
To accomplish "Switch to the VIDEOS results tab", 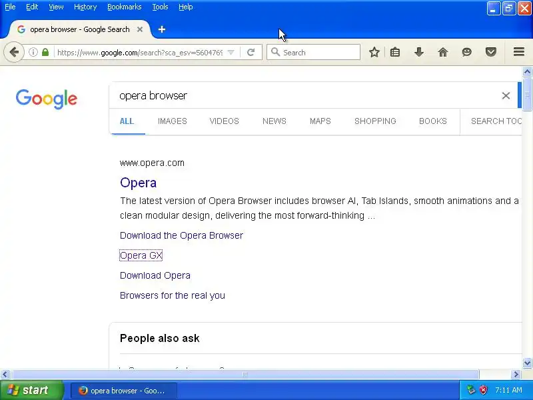I will click(x=224, y=121).
